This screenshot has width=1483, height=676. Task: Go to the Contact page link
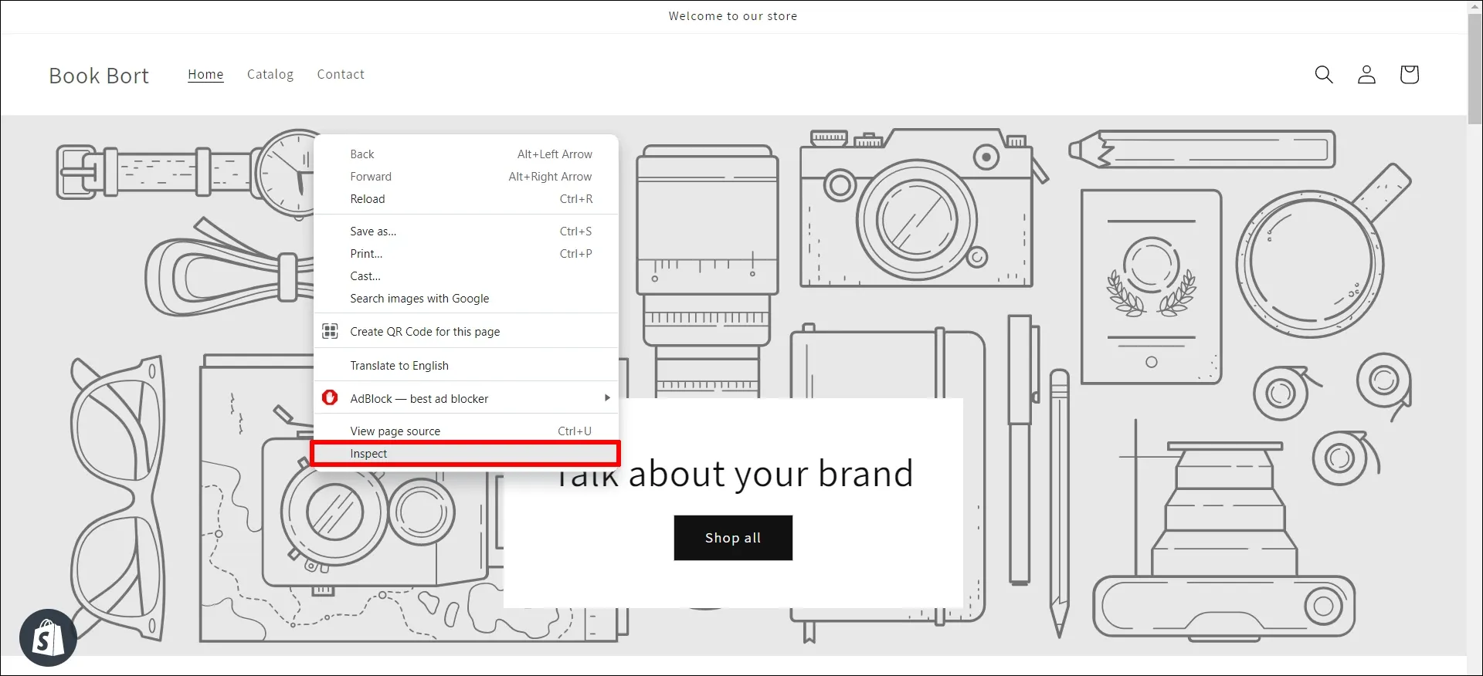341,74
